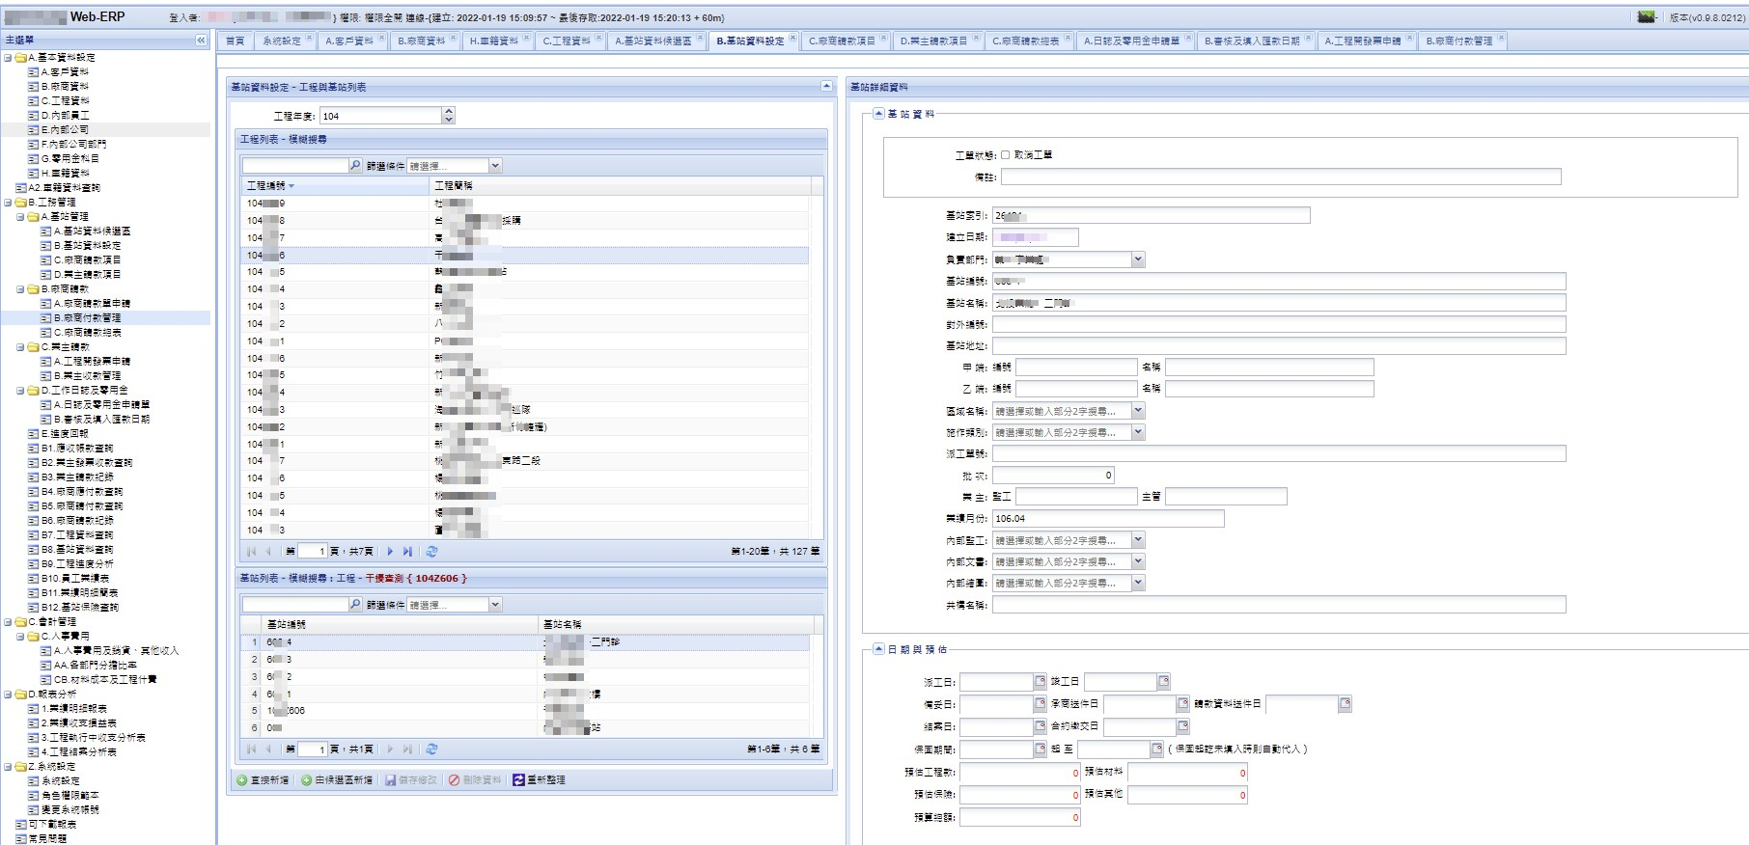Collapse the 主選單 sidebar with double-arrow icon
This screenshot has width=1749, height=845.
[x=201, y=41]
